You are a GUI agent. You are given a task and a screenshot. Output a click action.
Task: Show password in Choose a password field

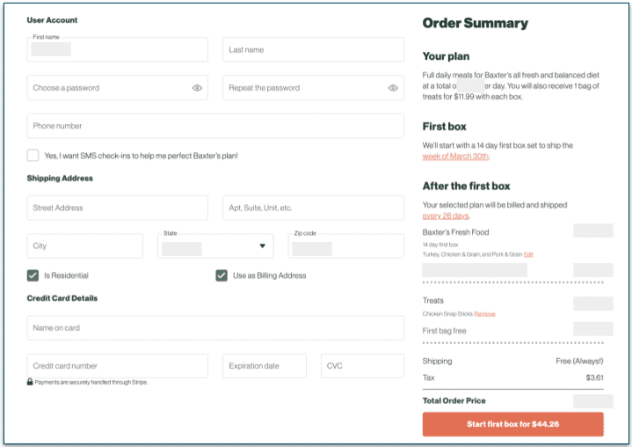(x=197, y=87)
